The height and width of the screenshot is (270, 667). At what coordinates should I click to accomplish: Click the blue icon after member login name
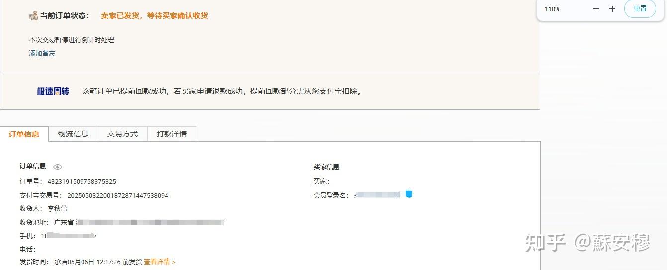[409, 194]
